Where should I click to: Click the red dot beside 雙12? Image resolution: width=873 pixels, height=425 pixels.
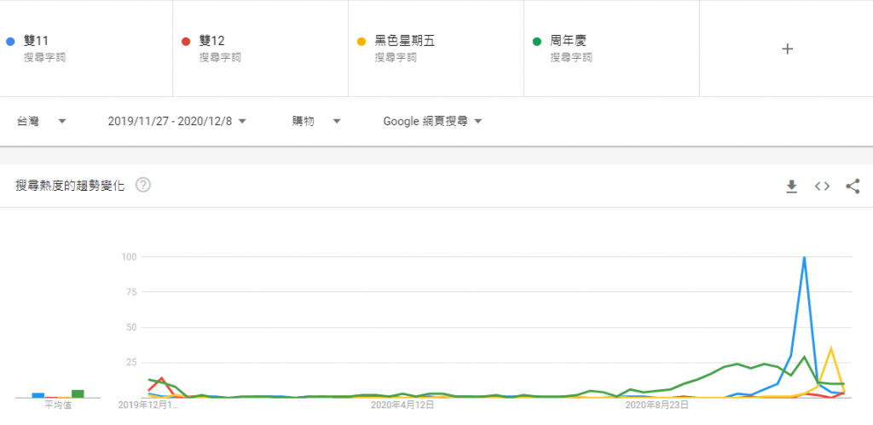click(185, 41)
